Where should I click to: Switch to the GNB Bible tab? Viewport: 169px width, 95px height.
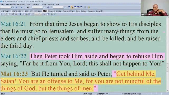pyautogui.click(x=26, y=11)
